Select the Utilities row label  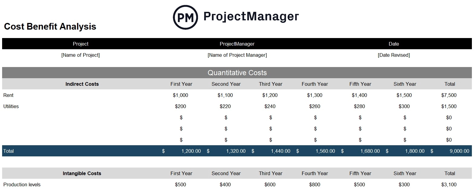11,106
